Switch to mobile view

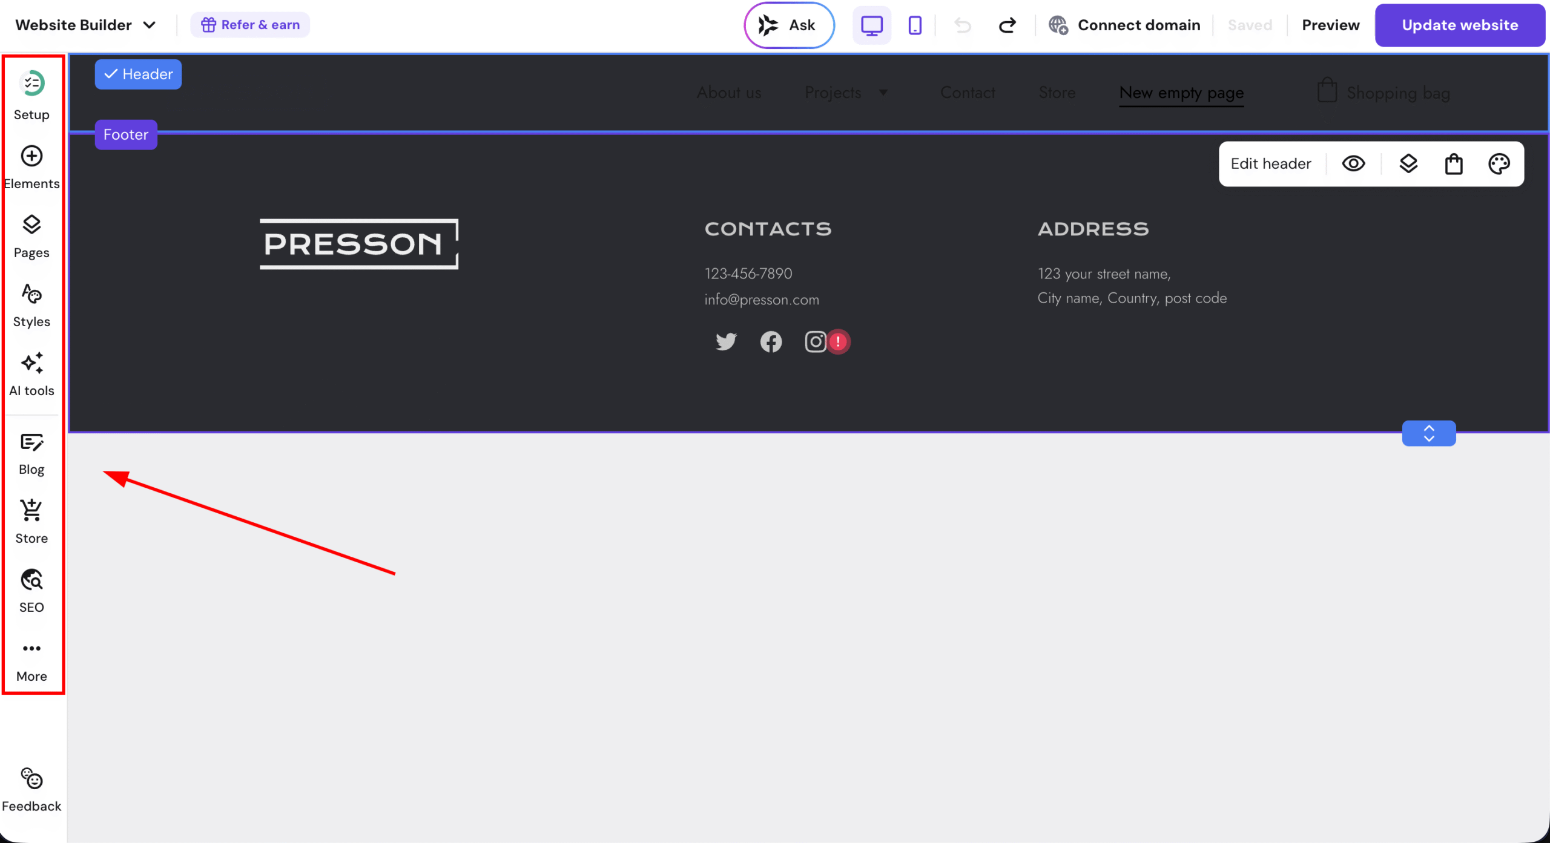click(915, 25)
